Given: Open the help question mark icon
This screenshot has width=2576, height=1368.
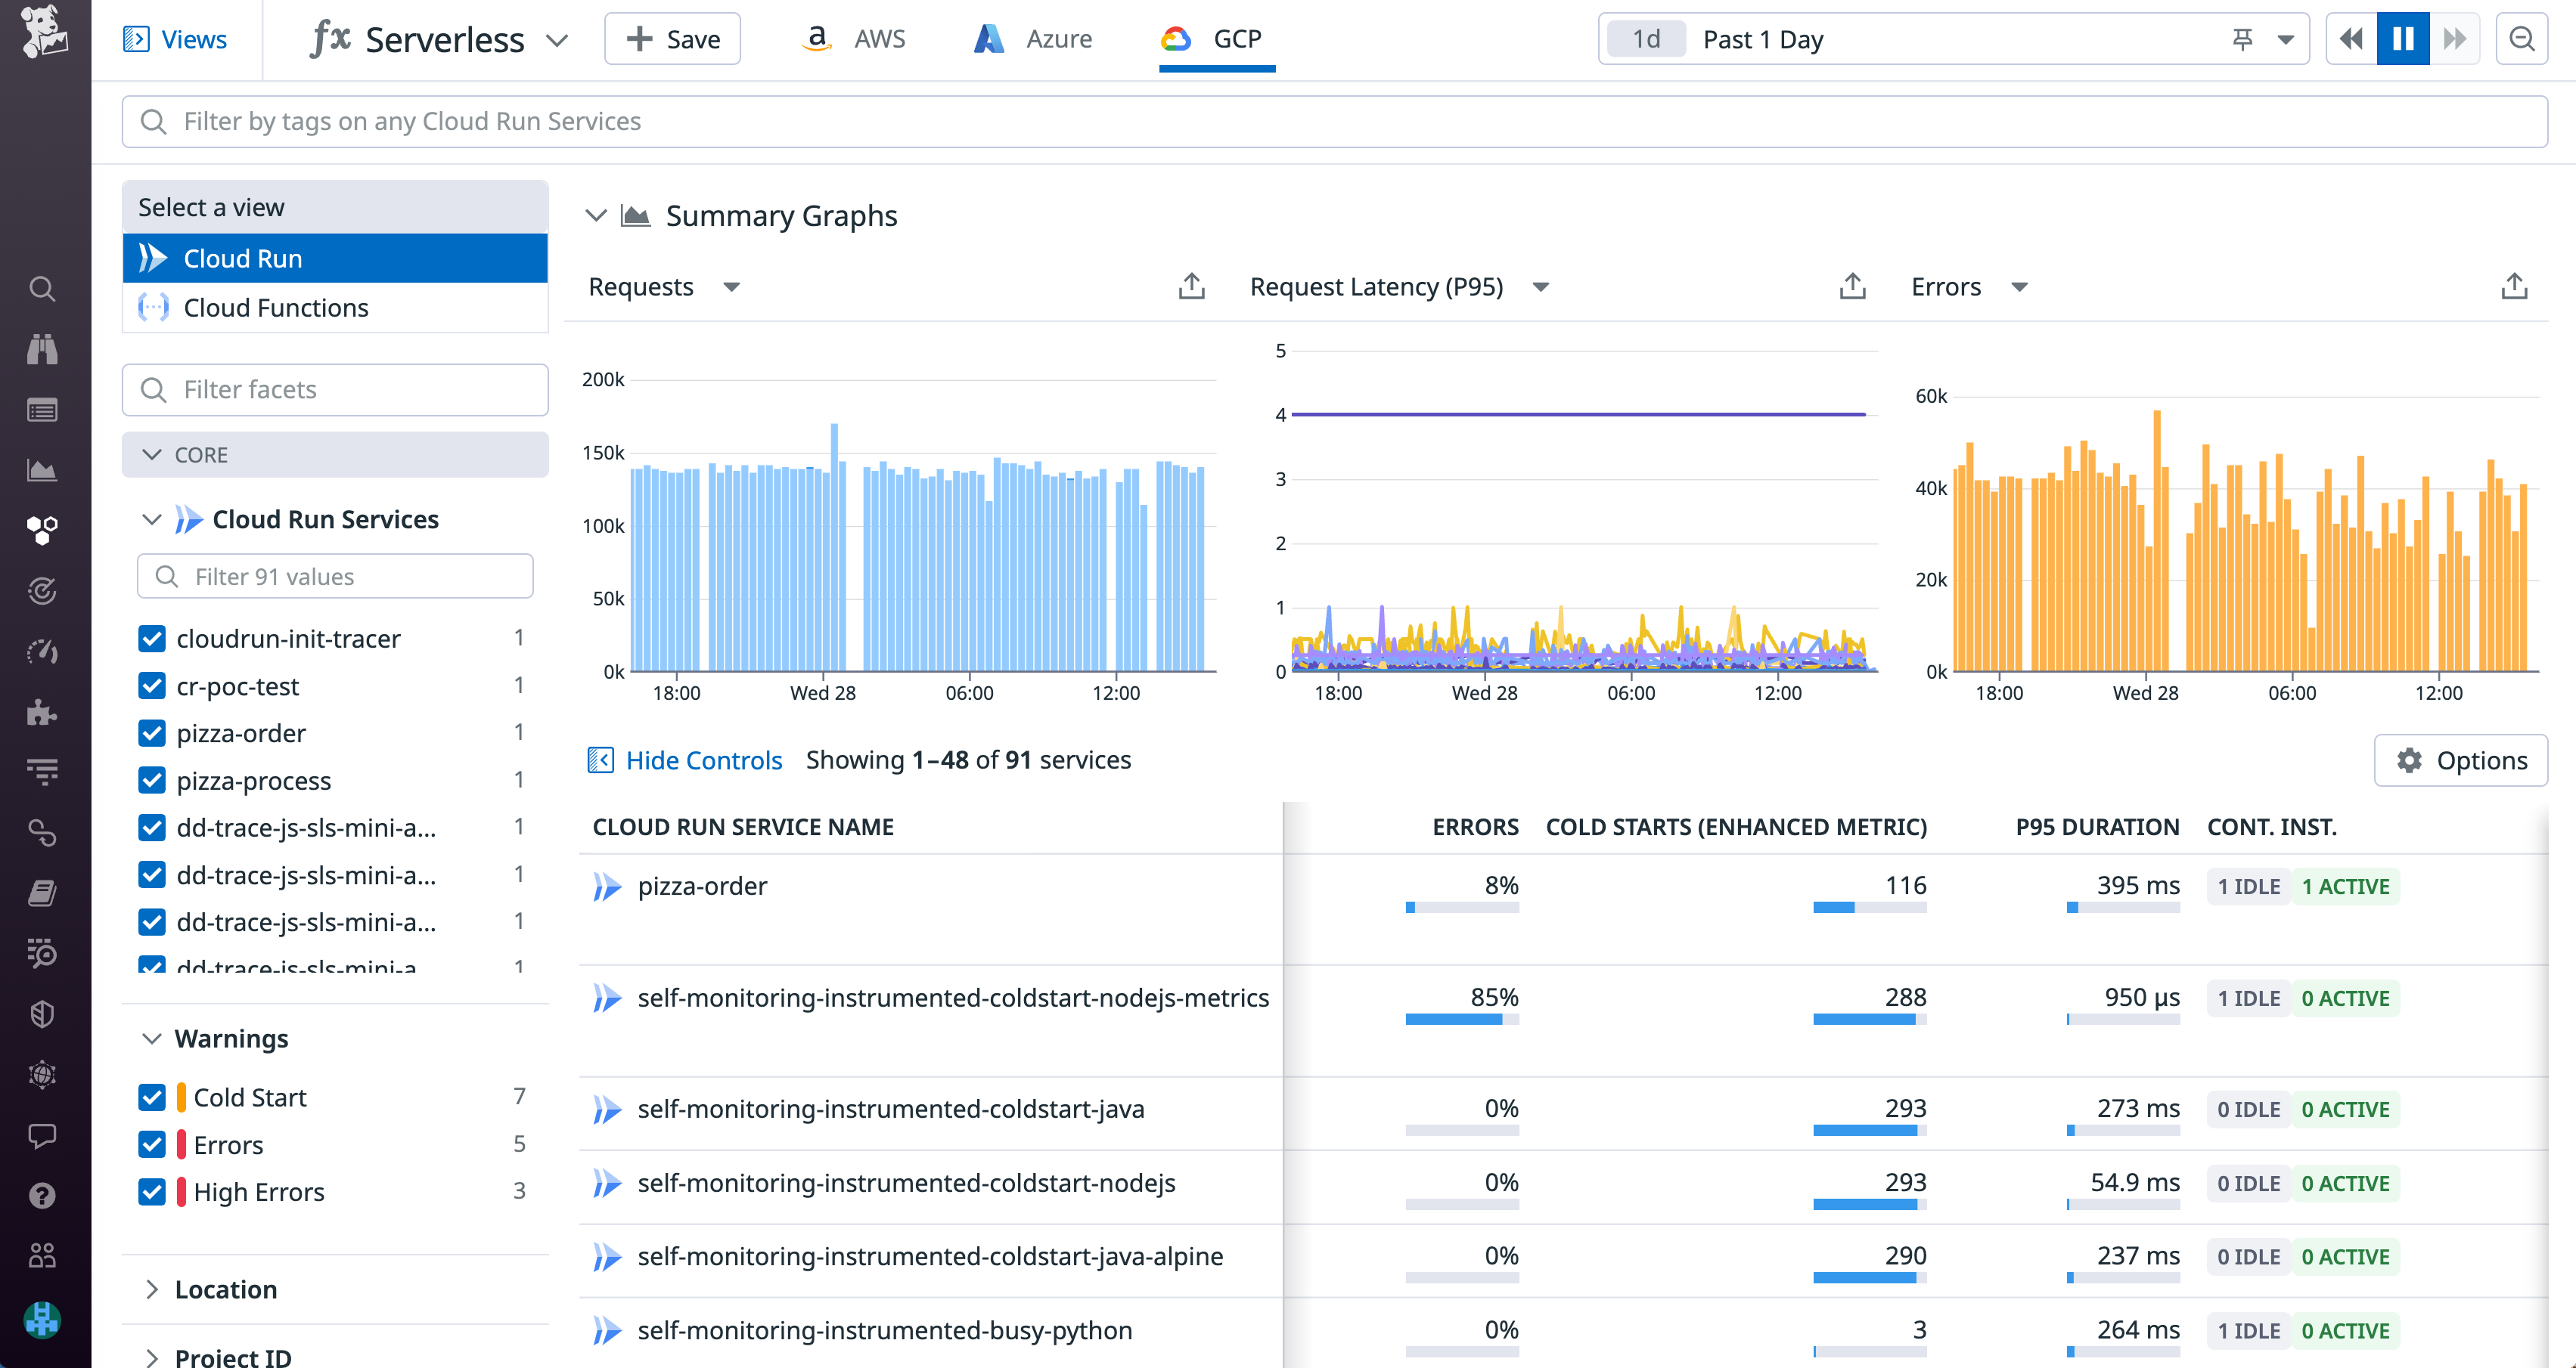Looking at the screenshot, I should click(x=42, y=1195).
